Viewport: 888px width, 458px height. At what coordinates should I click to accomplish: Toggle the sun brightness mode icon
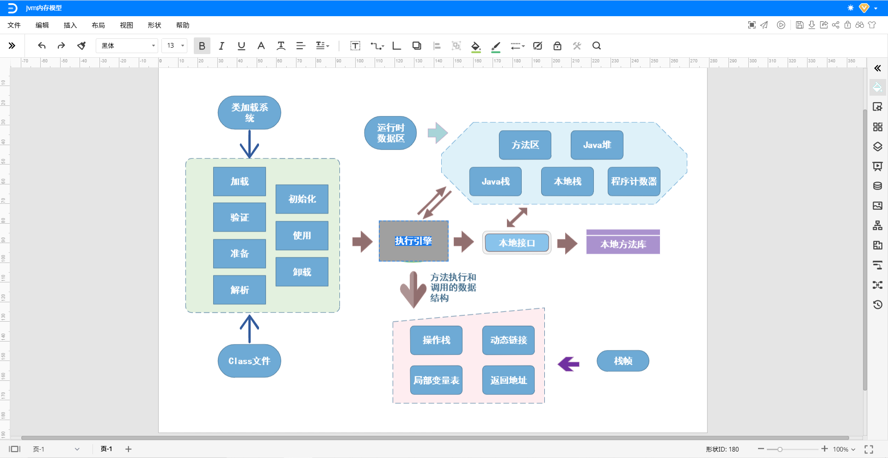coord(851,8)
